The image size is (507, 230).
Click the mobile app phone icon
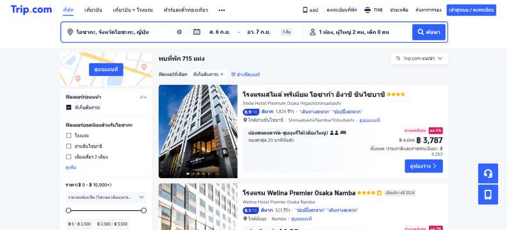305,10
